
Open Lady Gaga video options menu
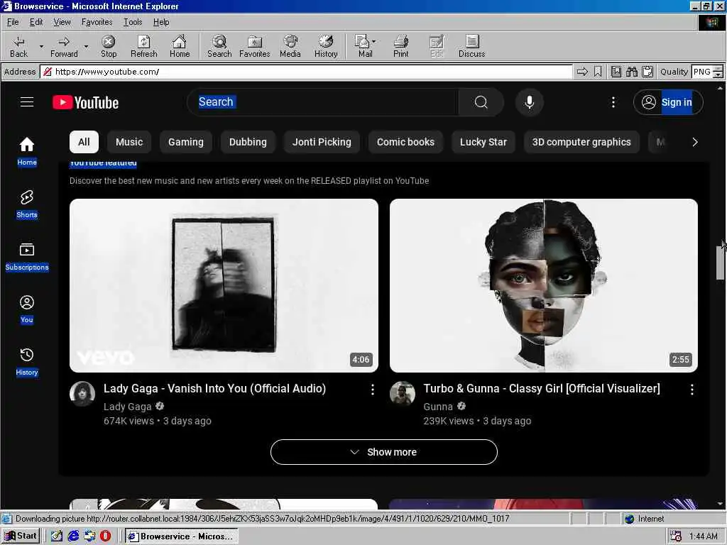[x=372, y=390]
